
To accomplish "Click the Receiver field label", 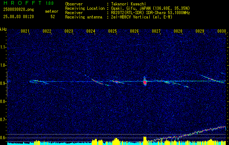I will pos(74,13).
